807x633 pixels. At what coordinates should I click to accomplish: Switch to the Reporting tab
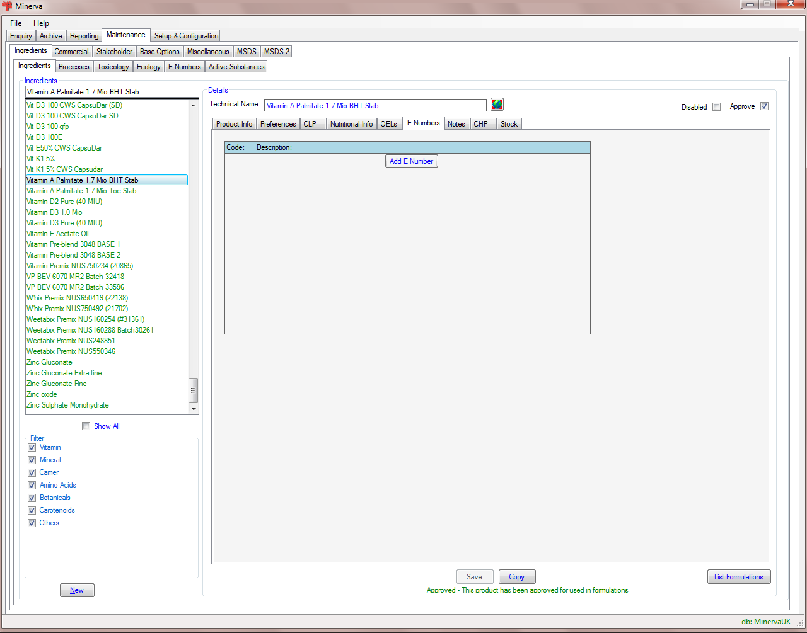coord(84,36)
